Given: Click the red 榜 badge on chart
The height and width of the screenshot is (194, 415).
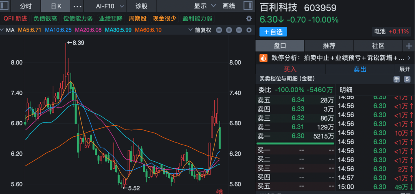Looking at the screenshot, I should (x=220, y=191).
